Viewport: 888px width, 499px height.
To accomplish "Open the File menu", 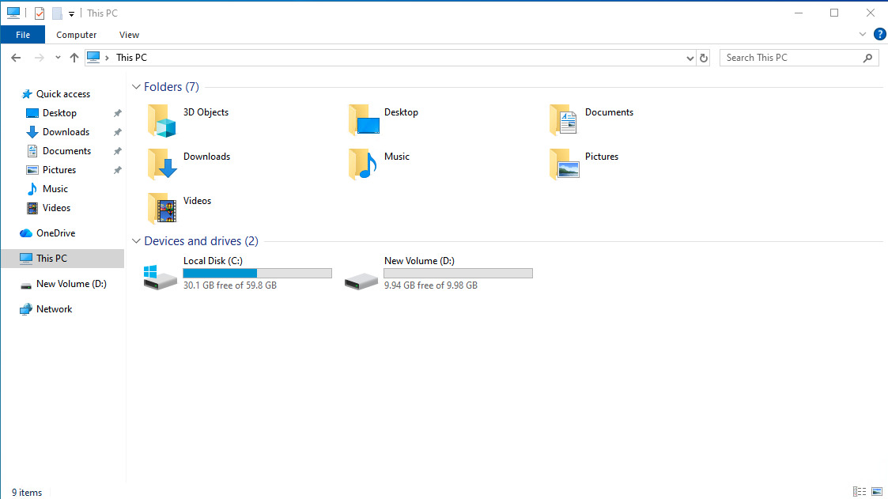I will click(x=23, y=35).
